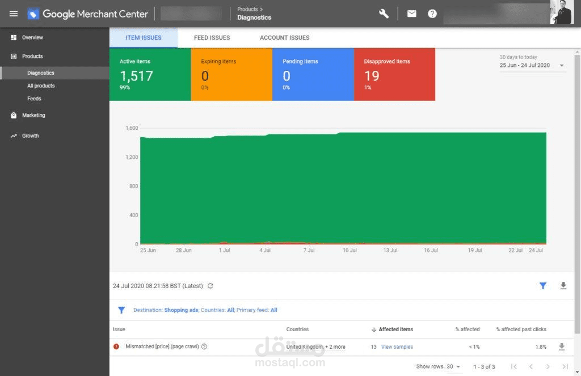Click the % affected column header
The height and width of the screenshot is (376, 581).
tap(468, 329)
